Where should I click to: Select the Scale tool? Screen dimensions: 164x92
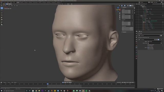point(2,17)
